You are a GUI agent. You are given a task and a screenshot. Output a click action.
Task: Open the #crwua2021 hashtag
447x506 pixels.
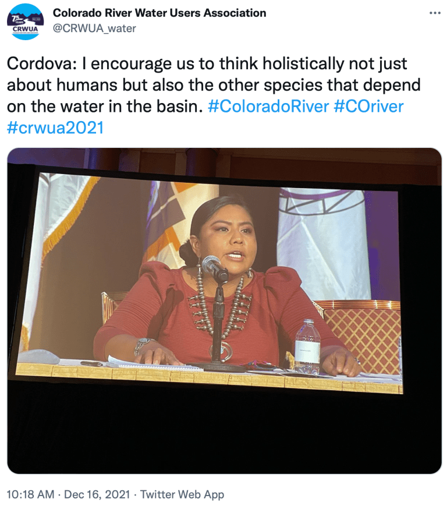(x=55, y=128)
